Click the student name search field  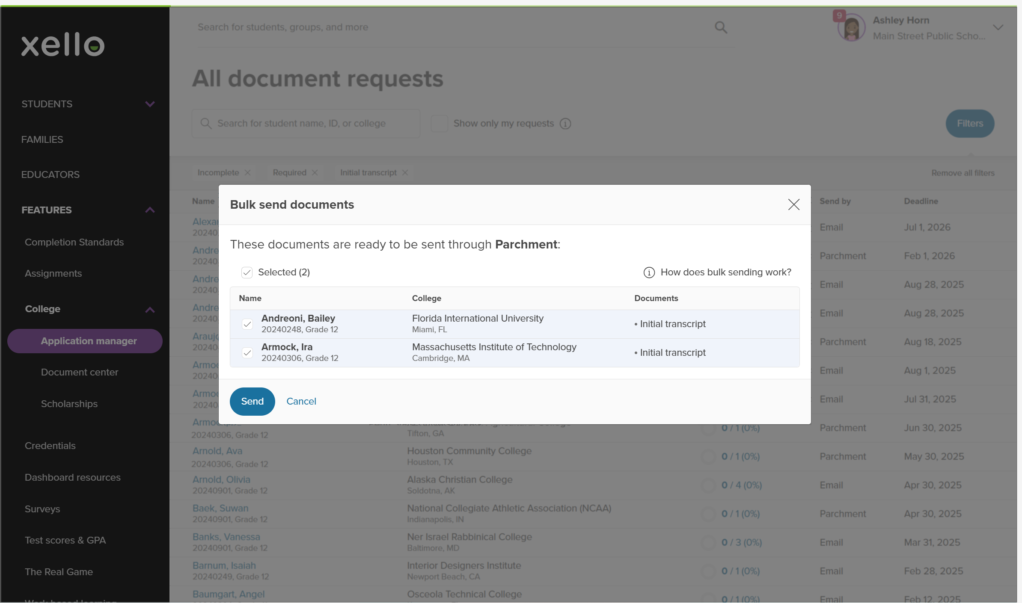pyautogui.click(x=306, y=124)
